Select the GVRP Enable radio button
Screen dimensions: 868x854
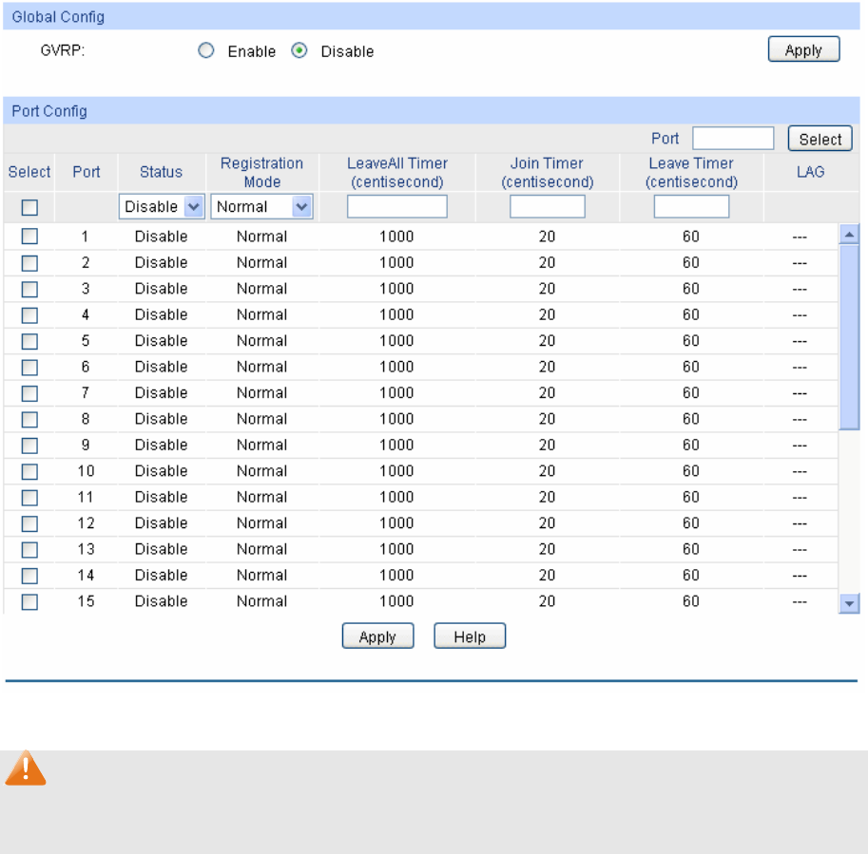pyautogui.click(x=205, y=51)
